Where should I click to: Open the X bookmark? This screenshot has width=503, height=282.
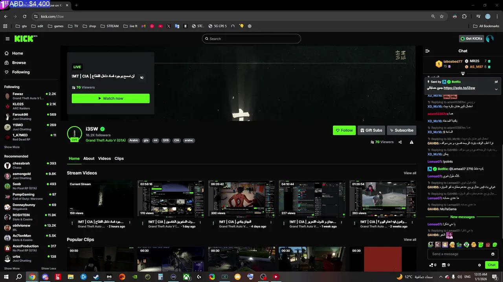(169, 26)
